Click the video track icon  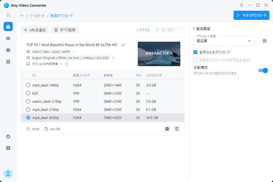click(x=28, y=52)
